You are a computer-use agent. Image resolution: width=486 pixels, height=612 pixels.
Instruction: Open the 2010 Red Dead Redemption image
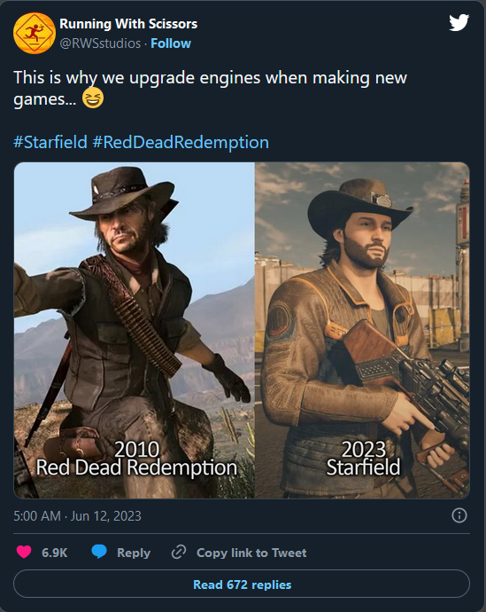(x=135, y=330)
